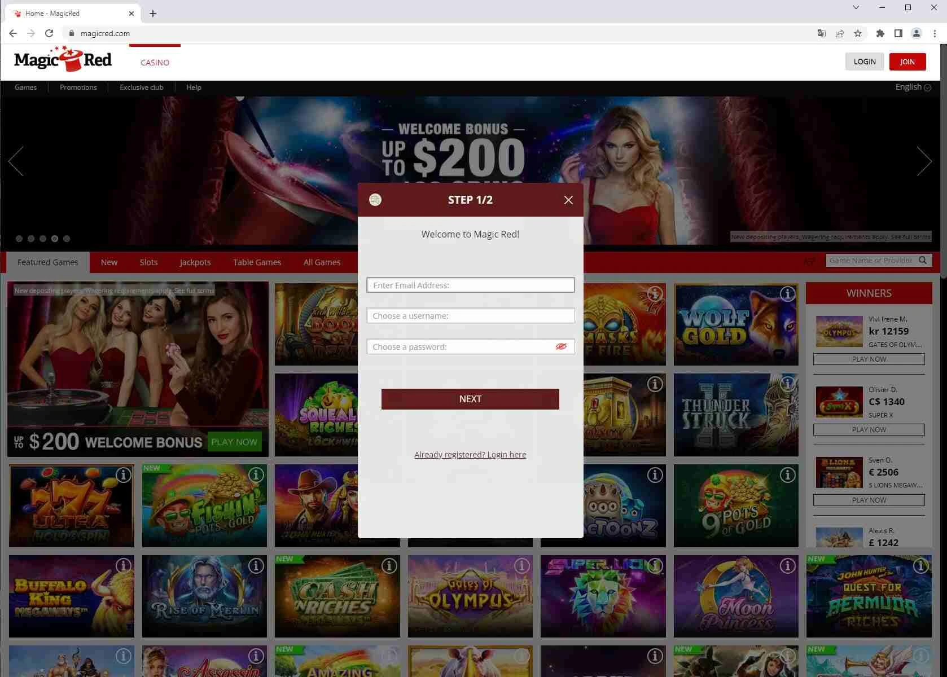Open See full terms link on banner

point(910,237)
